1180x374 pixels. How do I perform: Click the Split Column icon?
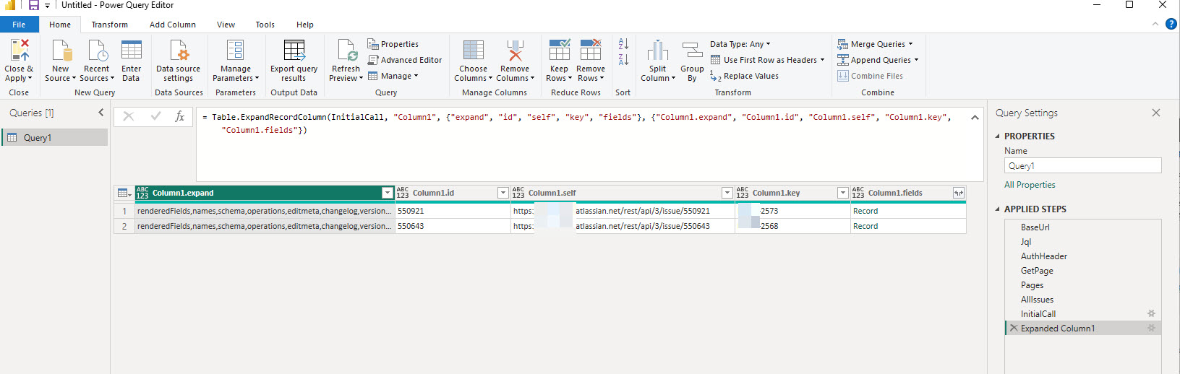point(657,51)
